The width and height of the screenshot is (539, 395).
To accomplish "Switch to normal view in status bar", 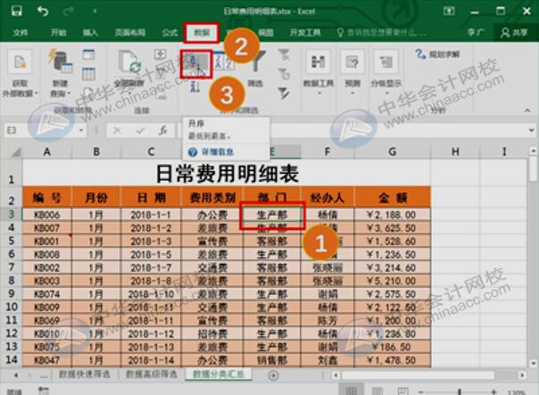I will [x=351, y=391].
